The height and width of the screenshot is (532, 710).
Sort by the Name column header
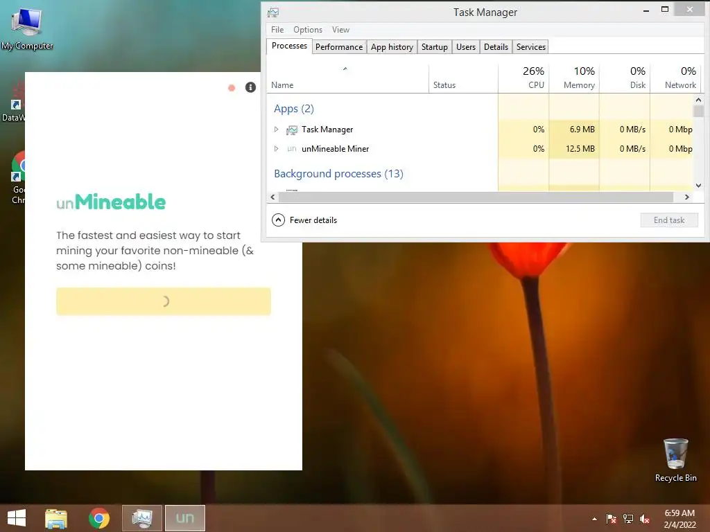click(x=347, y=79)
